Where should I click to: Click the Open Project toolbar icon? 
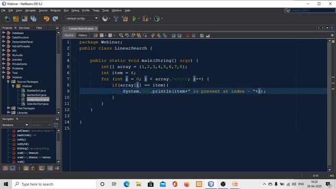[25, 19]
